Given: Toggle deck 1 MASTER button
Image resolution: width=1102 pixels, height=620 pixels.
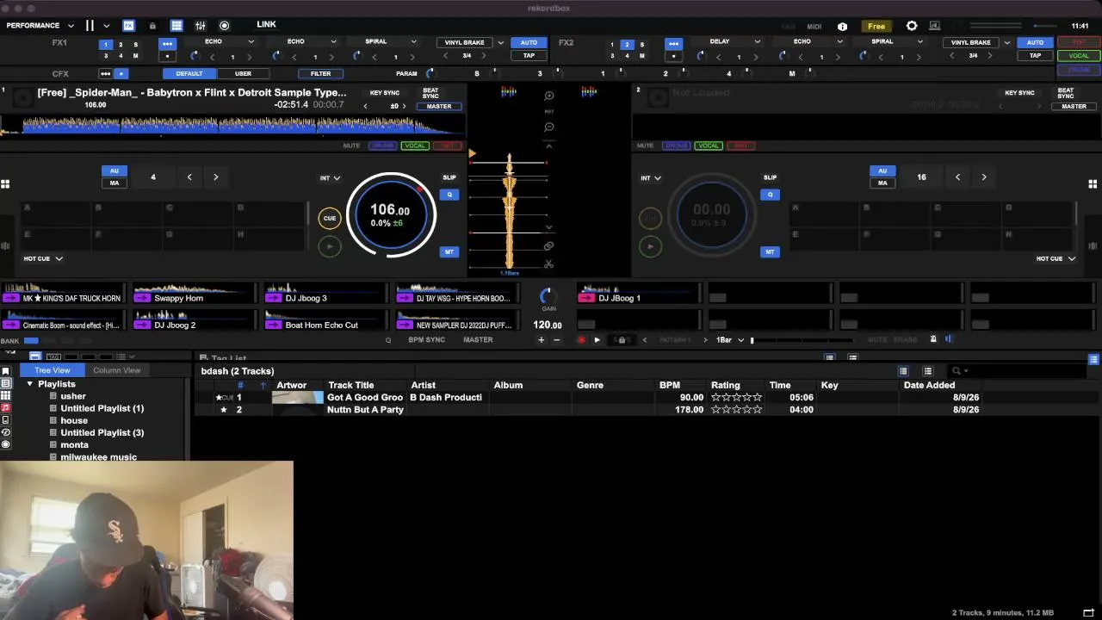Looking at the screenshot, I should pos(439,106).
